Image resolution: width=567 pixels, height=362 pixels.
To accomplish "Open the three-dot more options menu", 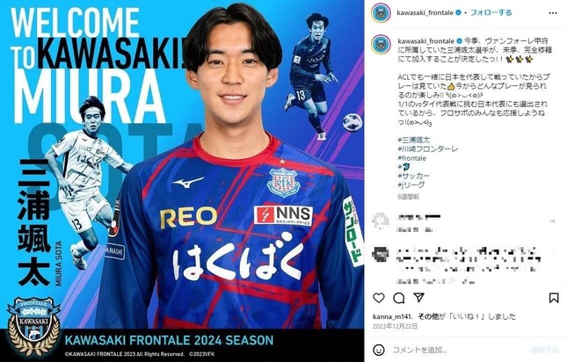I will (553, 13).
